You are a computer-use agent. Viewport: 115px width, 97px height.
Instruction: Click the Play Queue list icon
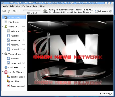pos(6,22)
